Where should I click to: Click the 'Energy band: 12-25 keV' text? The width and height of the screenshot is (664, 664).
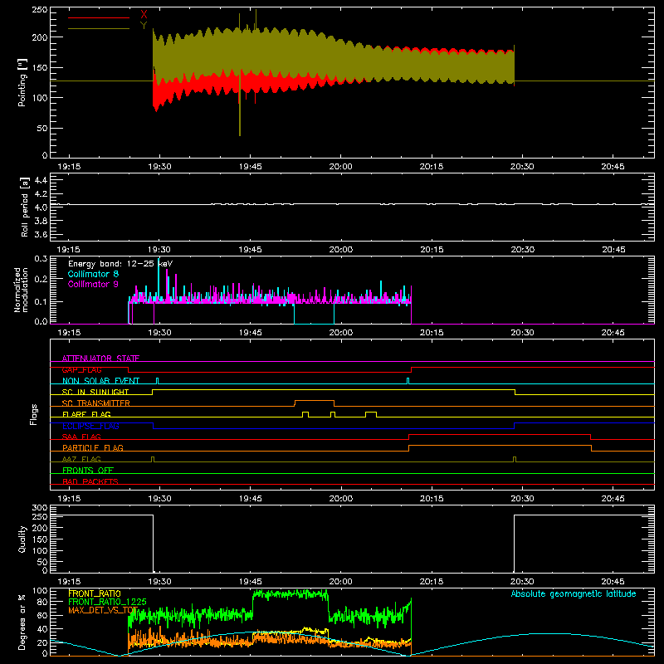(x=120, y=264)
